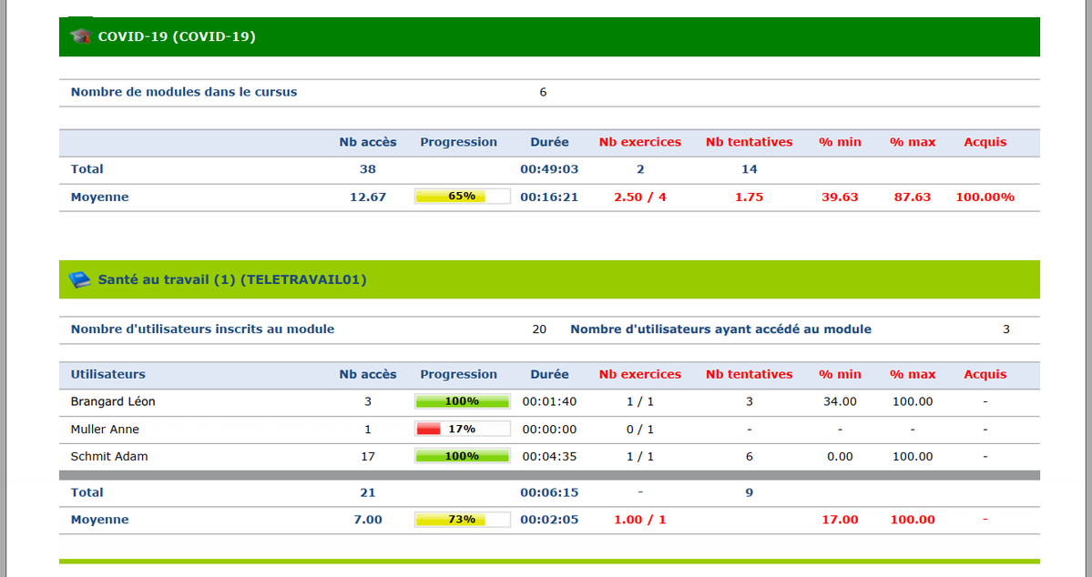Click the Durée header in COVID-19 table

click(x=549, y=142)
